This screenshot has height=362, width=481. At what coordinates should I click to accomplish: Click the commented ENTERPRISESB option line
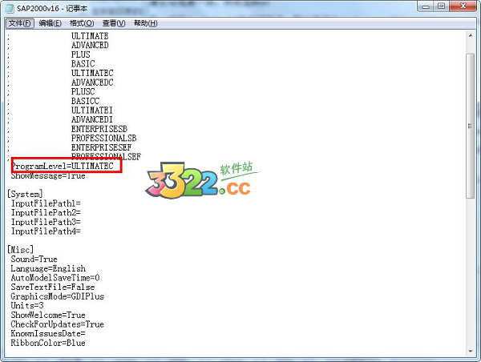tap(99, 129)
